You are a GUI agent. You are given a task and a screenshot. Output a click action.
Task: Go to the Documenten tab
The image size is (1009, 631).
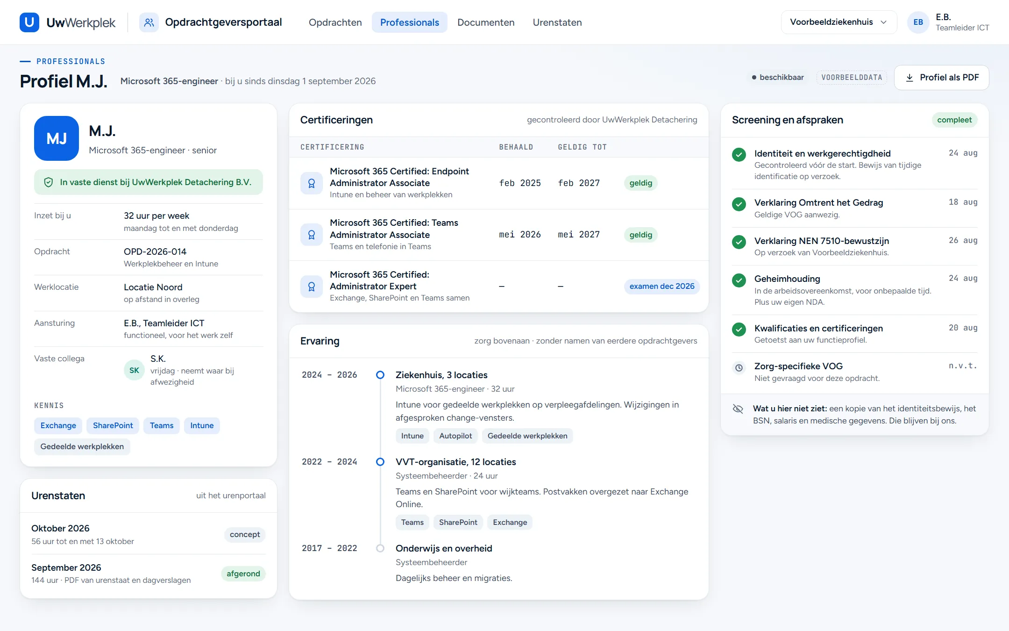pos(486,22)
